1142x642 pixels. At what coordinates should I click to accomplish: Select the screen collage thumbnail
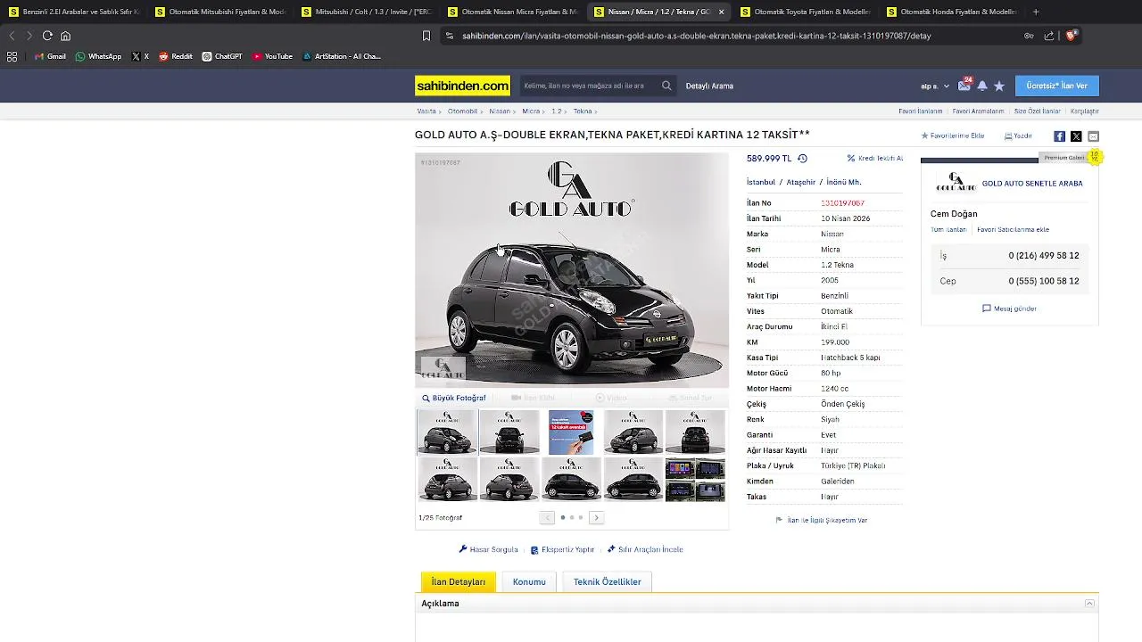pos(695,480)
